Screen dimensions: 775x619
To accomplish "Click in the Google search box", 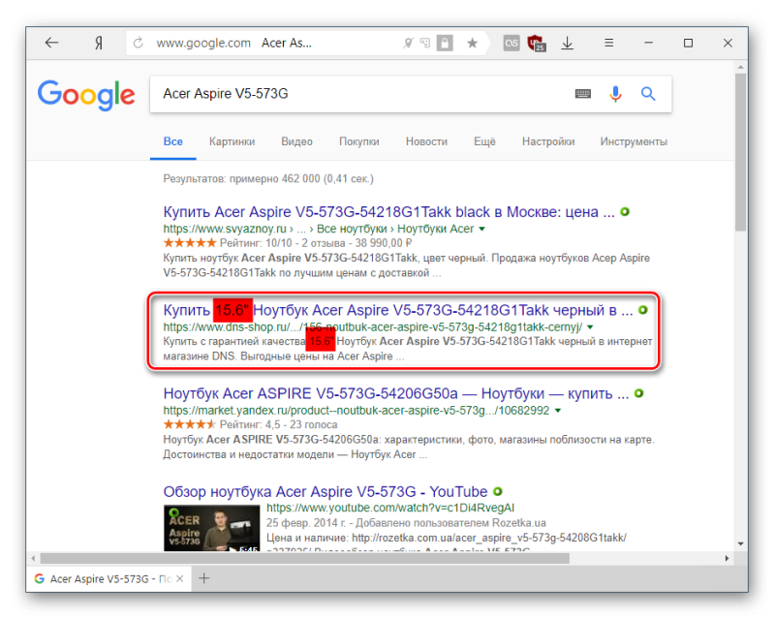I will [366, 94].
